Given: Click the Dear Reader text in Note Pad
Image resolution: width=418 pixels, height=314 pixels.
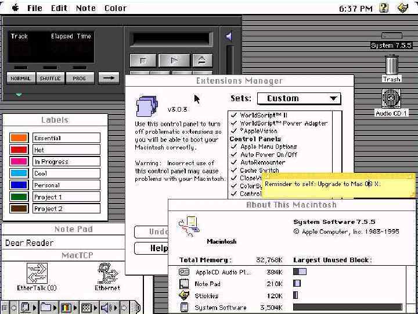Looking at the screenshot, I should point(30,242).
